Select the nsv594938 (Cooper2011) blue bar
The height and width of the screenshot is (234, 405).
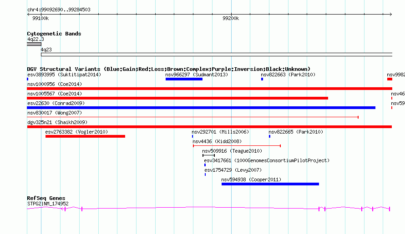pos(270,184)
